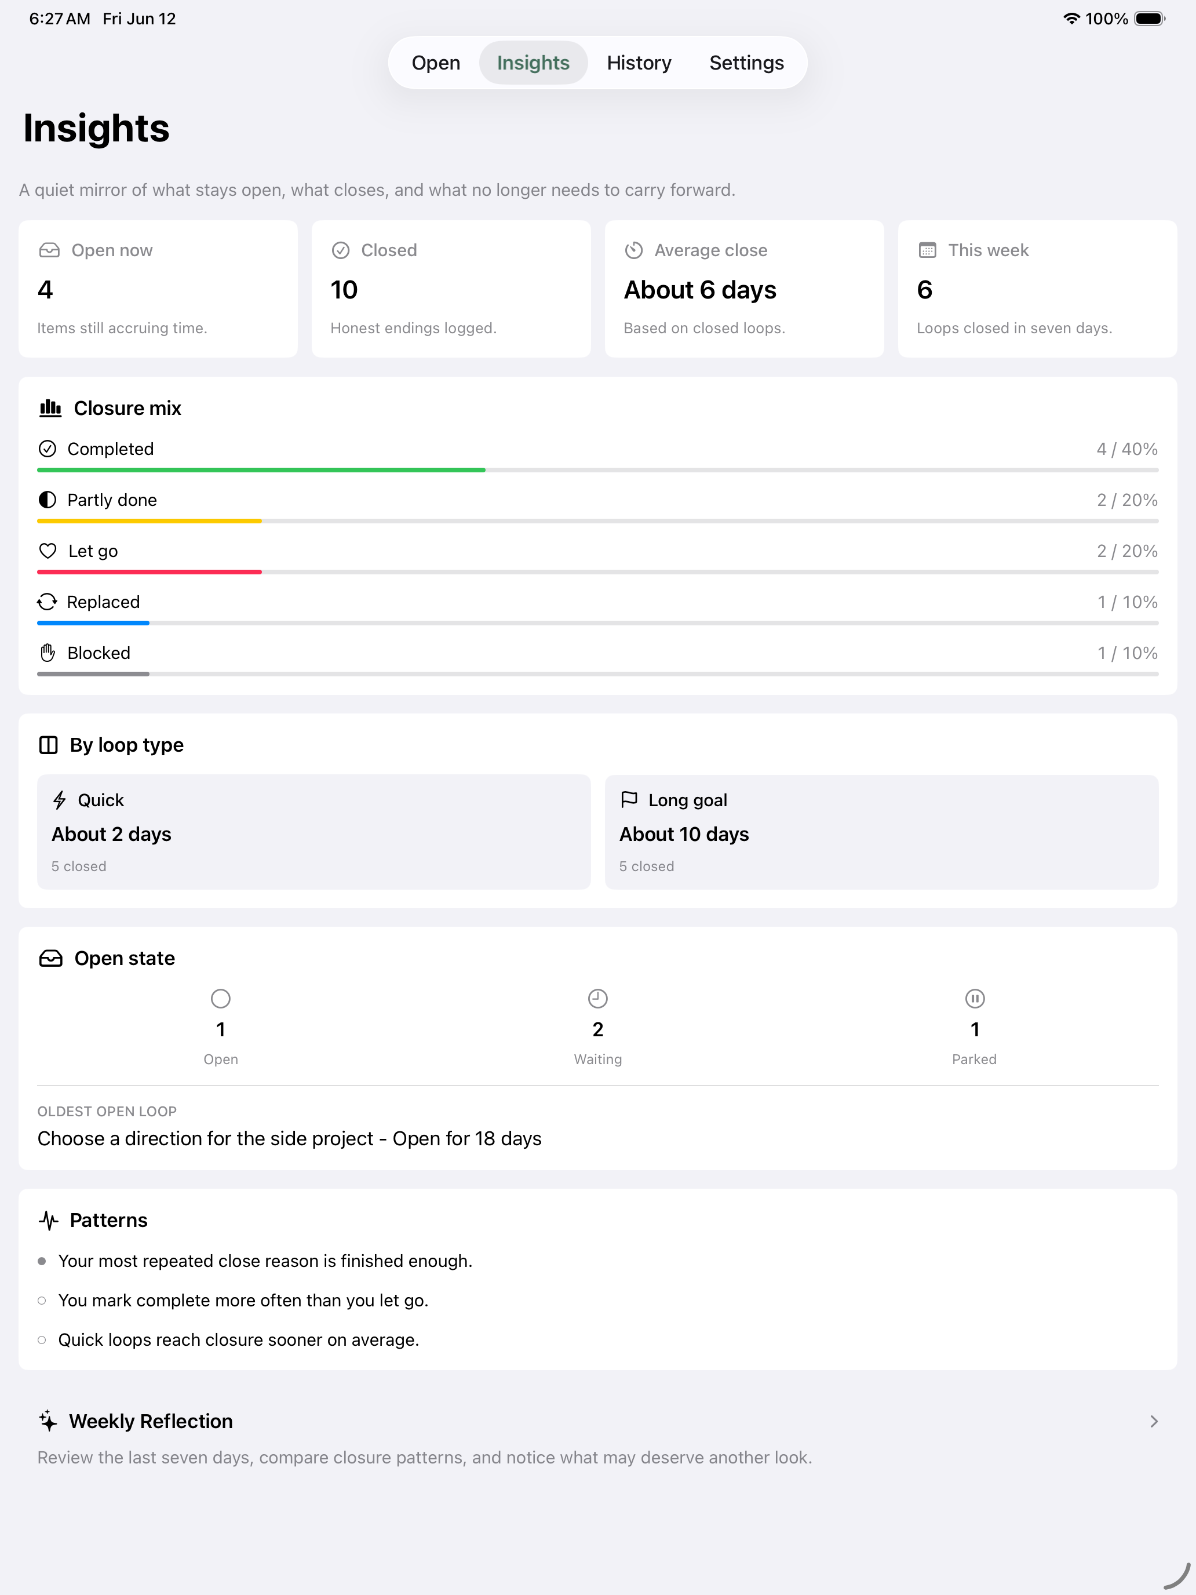Click the Waiting count of 2

click(597, 1030)
